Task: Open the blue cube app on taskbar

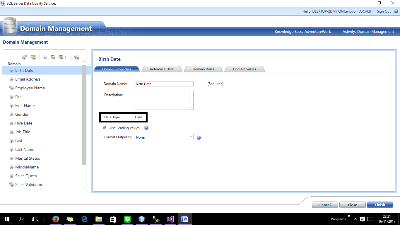Action: [x=142, y=219]
